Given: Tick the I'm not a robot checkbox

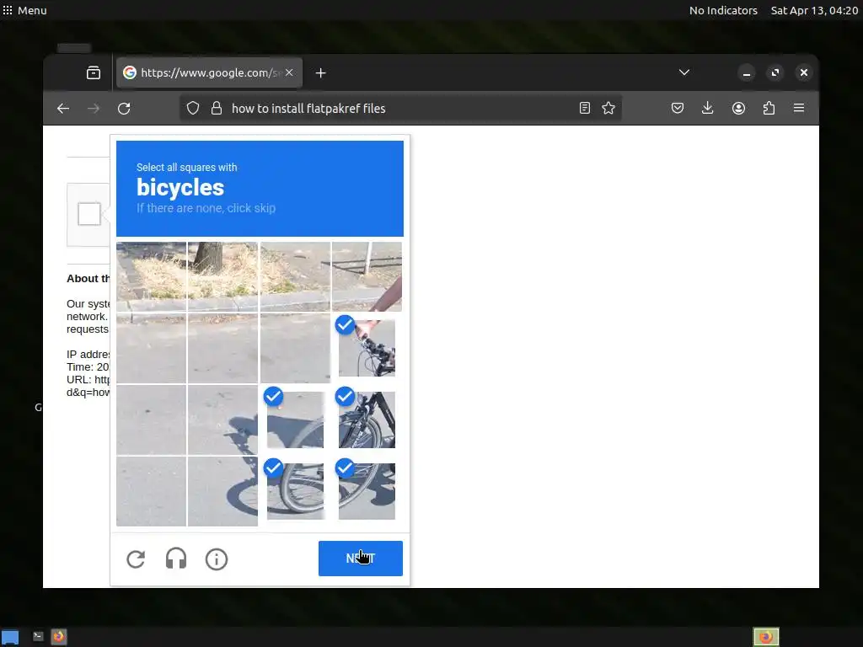Looking at the screenshot, I should (89, 214).
